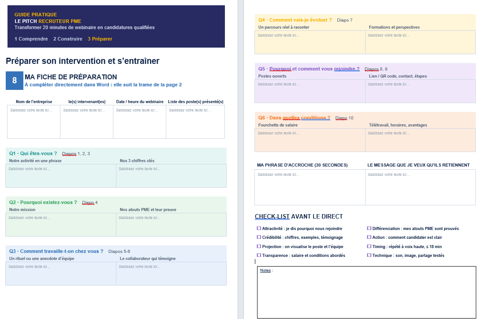478x319 pixels.
Task: Focus the 'Lien / QR code, contact, étapes' field
Action: (420, 91)
